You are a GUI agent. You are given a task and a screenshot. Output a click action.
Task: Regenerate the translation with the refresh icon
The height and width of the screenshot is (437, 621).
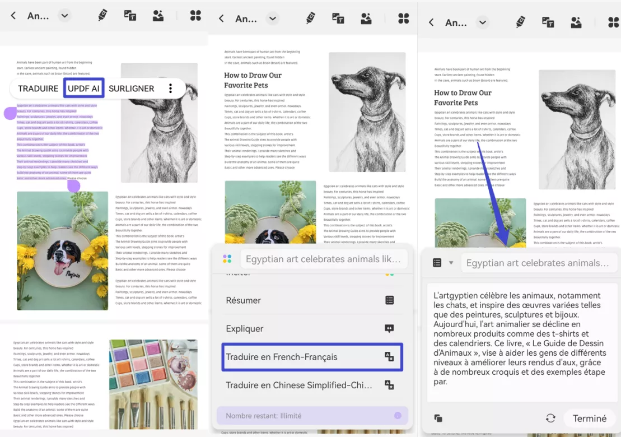click(550, 418)
